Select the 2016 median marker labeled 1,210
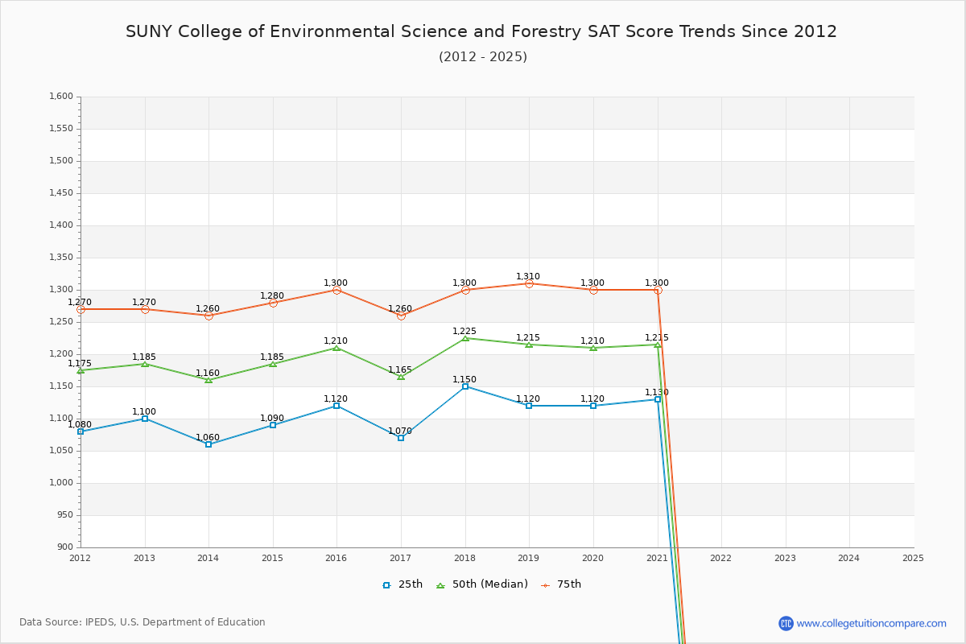Screen dimensions: 966x644 [336, 348]
